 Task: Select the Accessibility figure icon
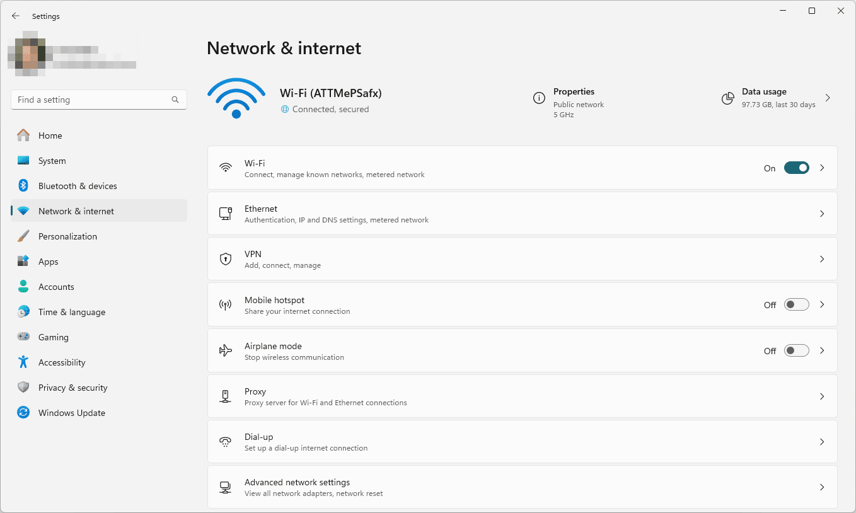point(23,362)
